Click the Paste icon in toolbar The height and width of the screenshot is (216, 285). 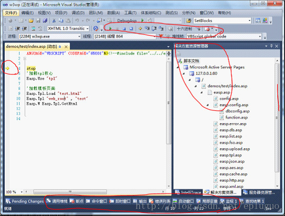(68, 21)
